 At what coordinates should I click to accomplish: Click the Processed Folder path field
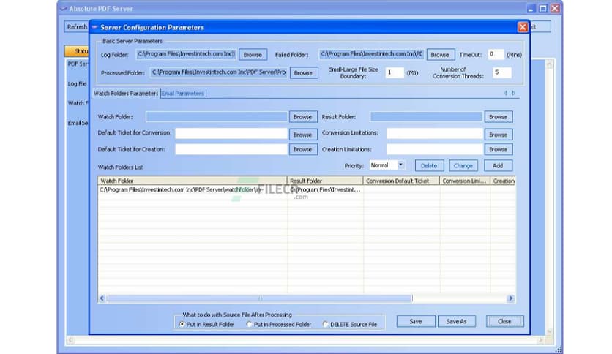(x=219, y=72)
